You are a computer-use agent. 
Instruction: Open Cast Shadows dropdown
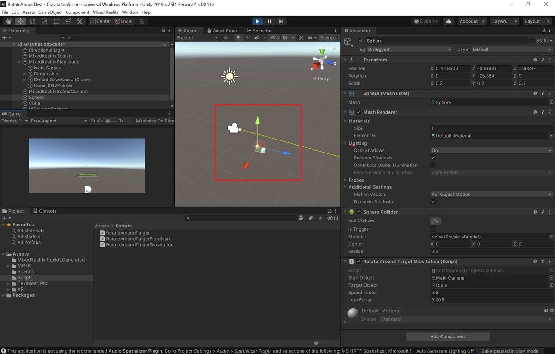pos(491,151)
